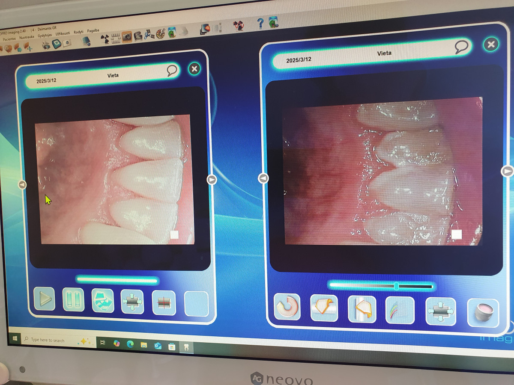Click the red crosshair button in left panel
This screenshot has width=514, height=385.
pos(164,303)
